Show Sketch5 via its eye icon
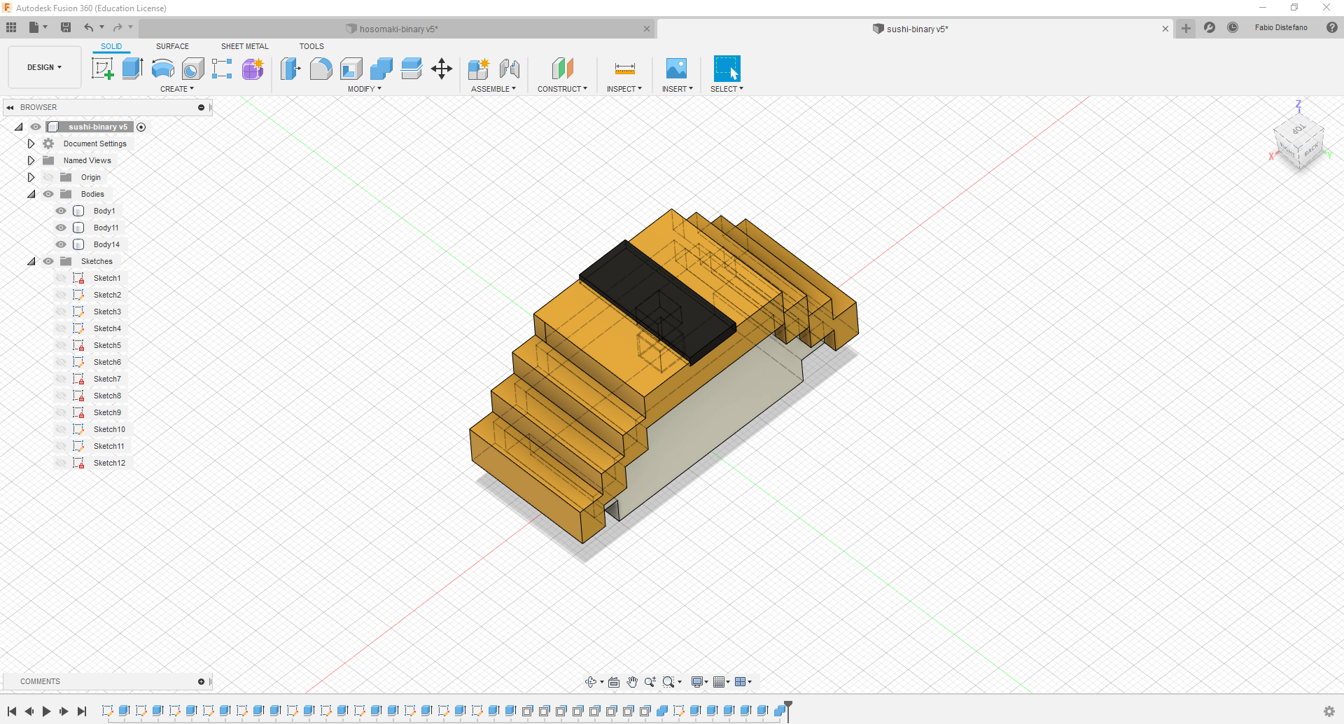 [61, 345]
